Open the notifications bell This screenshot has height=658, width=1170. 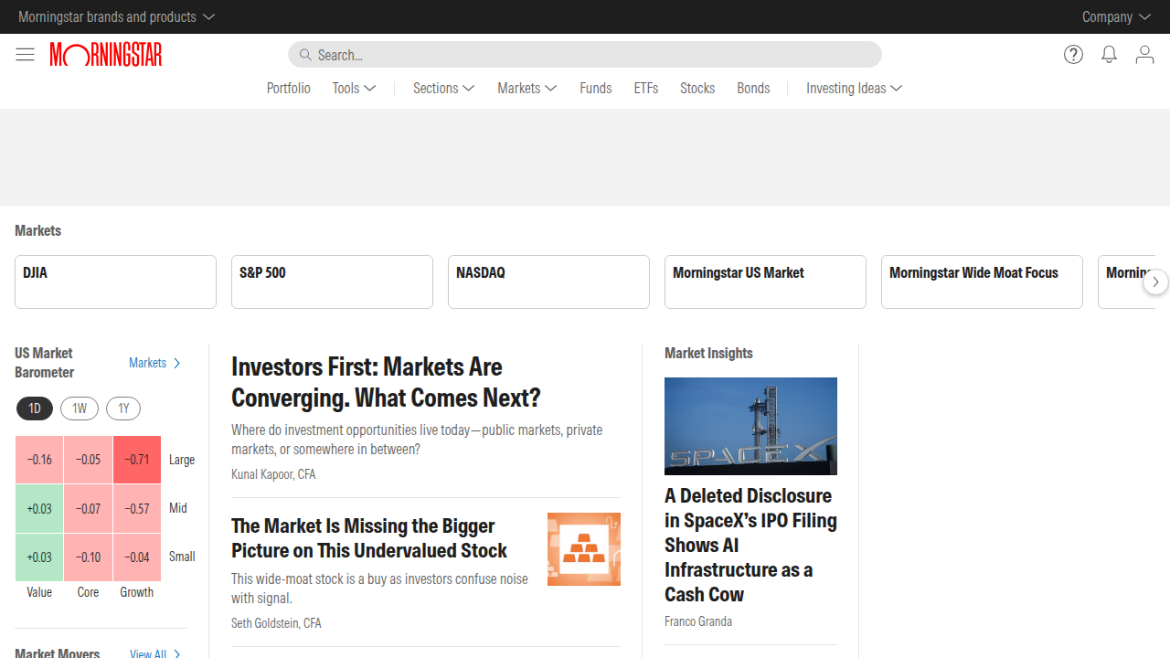pyautogui.click(x=1109, y=55)
